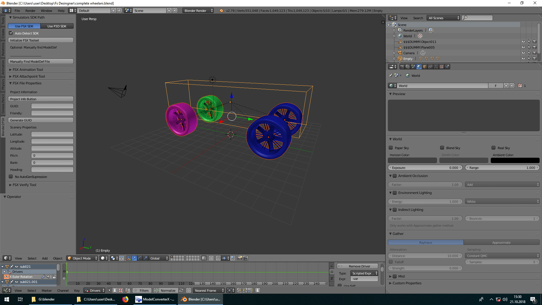Click the OpenGL render icon in viewport header
The image size is (542, 305).
tap(240, 258)
